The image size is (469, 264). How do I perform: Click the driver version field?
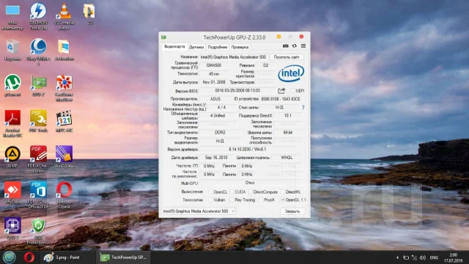pyautogui.click(x=248, y=150)
